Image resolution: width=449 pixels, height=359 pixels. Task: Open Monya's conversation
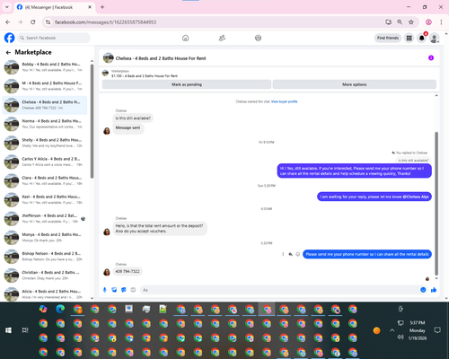pyautogui.click(x=45, y=238)
